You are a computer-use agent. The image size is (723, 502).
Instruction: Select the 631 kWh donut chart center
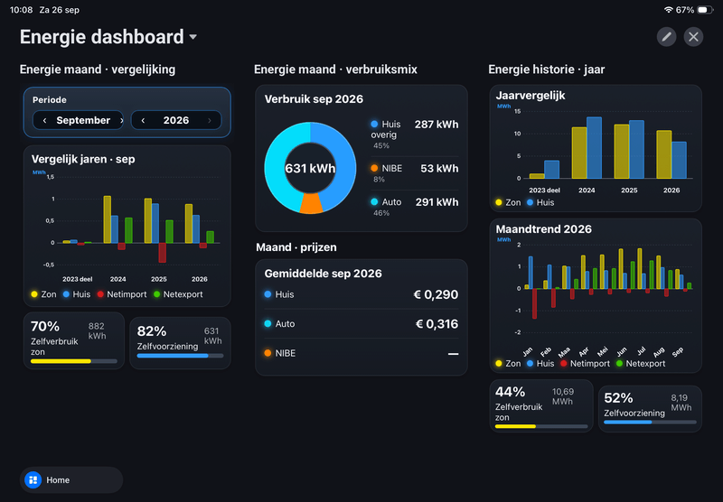[x=310, y=168]
